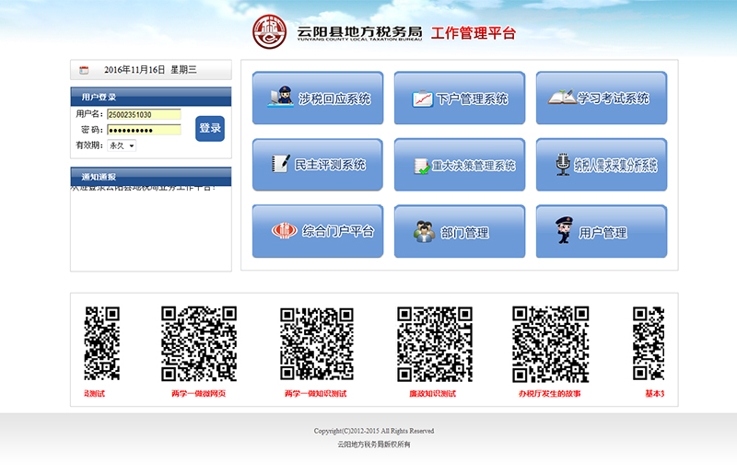
Task: Click the 两学一做微网页 QR code
Action: pyautogui.click(x=199, y=343)
